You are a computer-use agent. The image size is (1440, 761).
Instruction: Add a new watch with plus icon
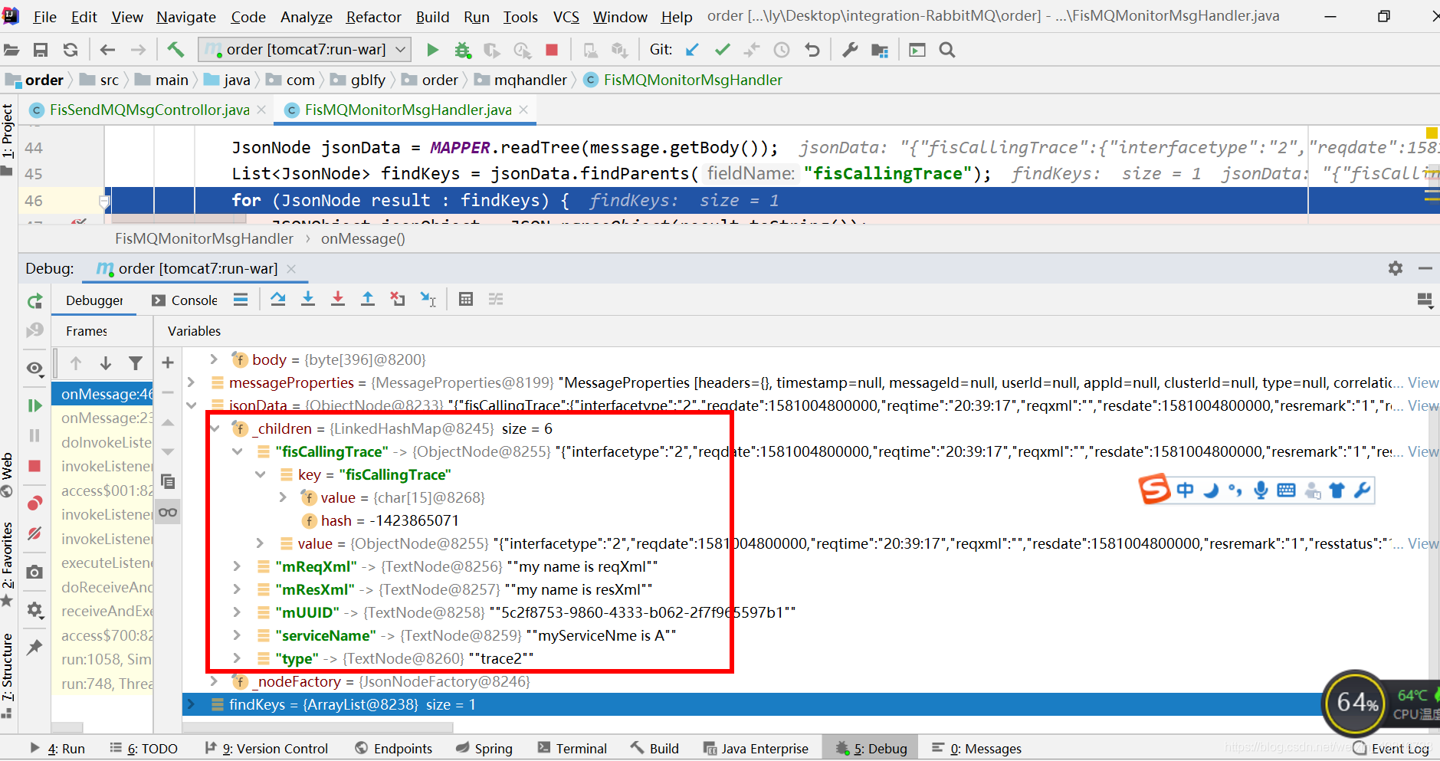pyautogui.click(x=168, y=362)
